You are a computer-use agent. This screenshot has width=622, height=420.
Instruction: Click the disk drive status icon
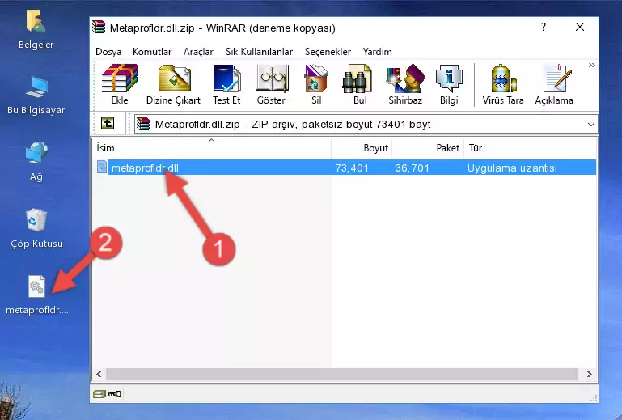coord(99,394)
